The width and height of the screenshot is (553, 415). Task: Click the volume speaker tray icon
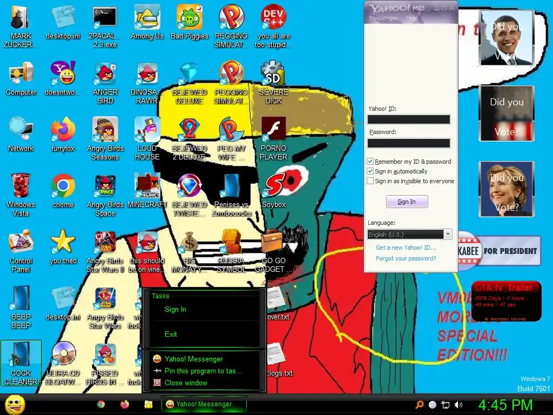(458, 405)
